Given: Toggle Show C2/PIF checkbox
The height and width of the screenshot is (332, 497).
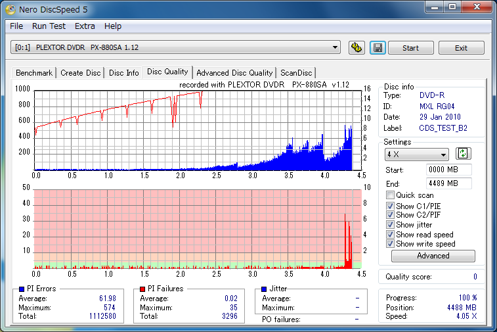Looking at the screenshot, I should pyautogui.click(x=390, y=215).
